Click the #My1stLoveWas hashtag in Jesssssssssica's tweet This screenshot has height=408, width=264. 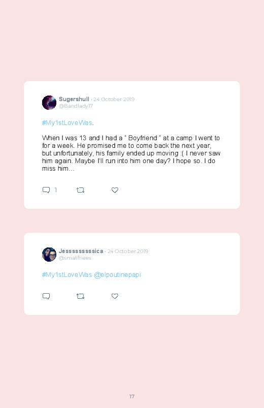click(x=67, y=275)
